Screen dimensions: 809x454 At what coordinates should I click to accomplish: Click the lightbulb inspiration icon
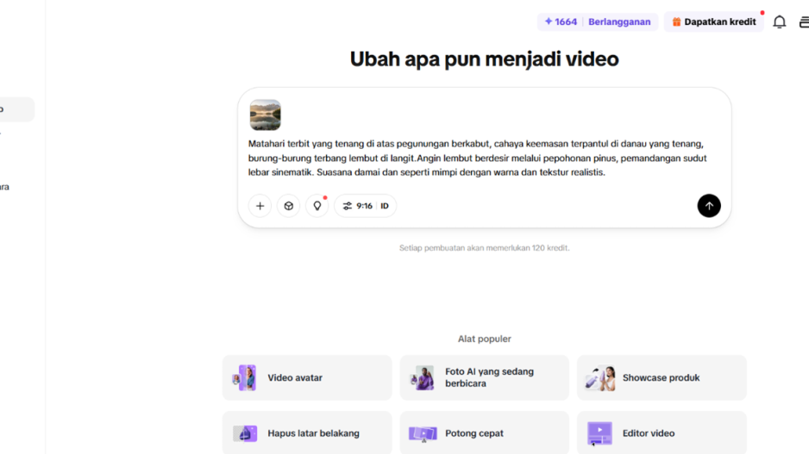(317, 206)
